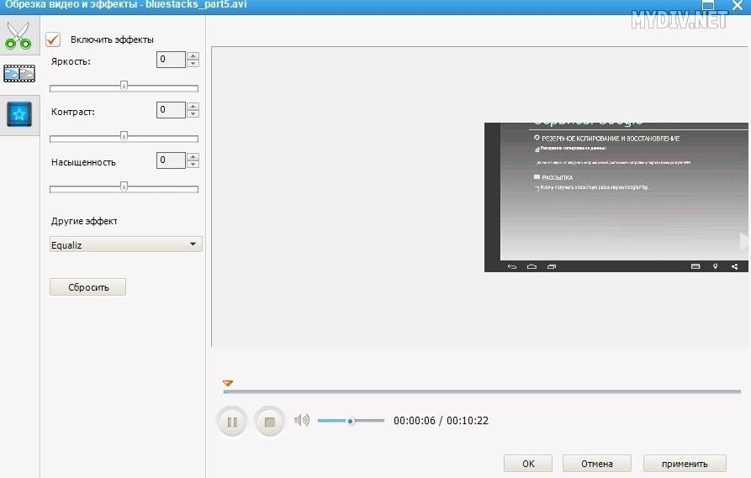Click the orange timeline position marker

pyautogui.click(x=228, y=383)
